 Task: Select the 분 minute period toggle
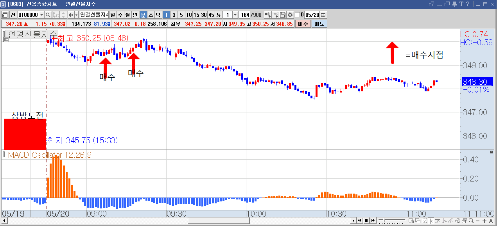tap(143, 15)
